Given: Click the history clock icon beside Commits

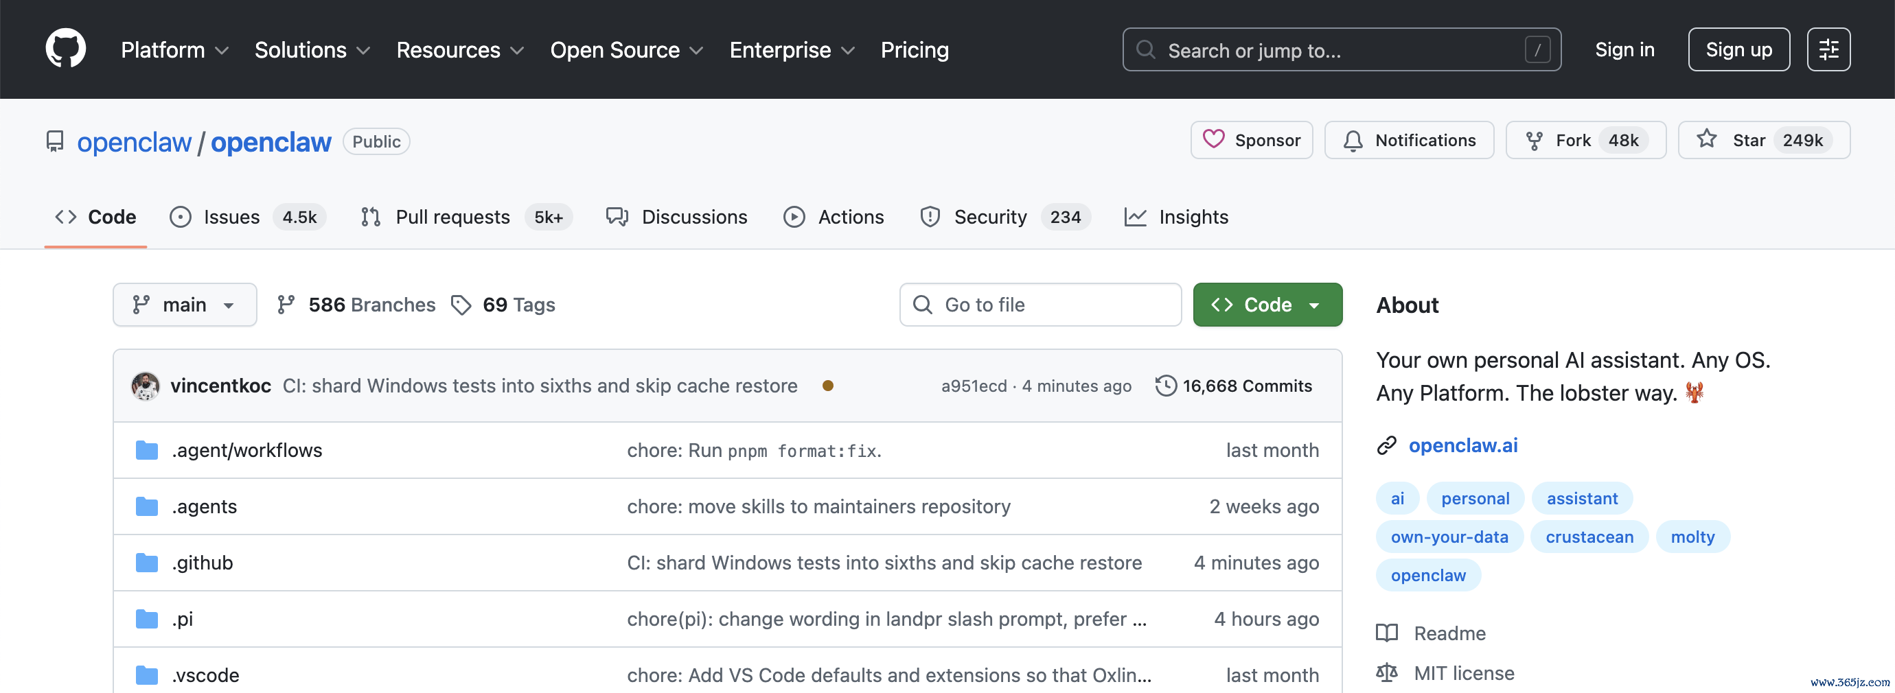Looking at the screenshot, I should pos(1166,386).
